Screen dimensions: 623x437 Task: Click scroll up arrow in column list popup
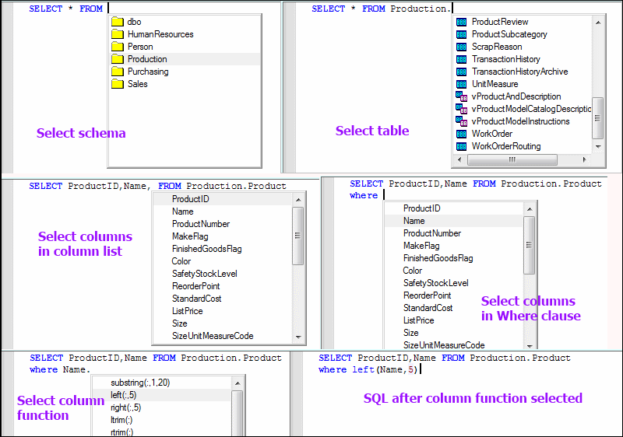[x=298, y=200]
